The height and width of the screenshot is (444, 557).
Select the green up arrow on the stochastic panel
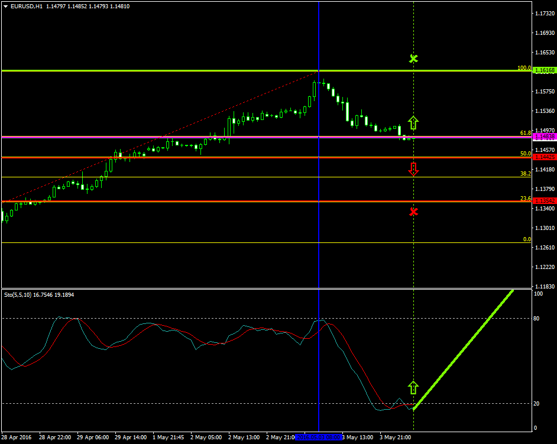point(413,387)
